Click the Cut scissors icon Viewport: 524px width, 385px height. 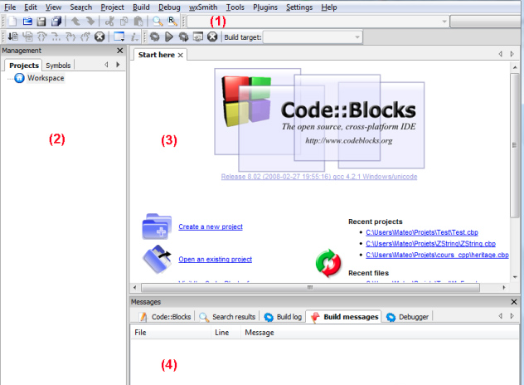pos(109,22)
